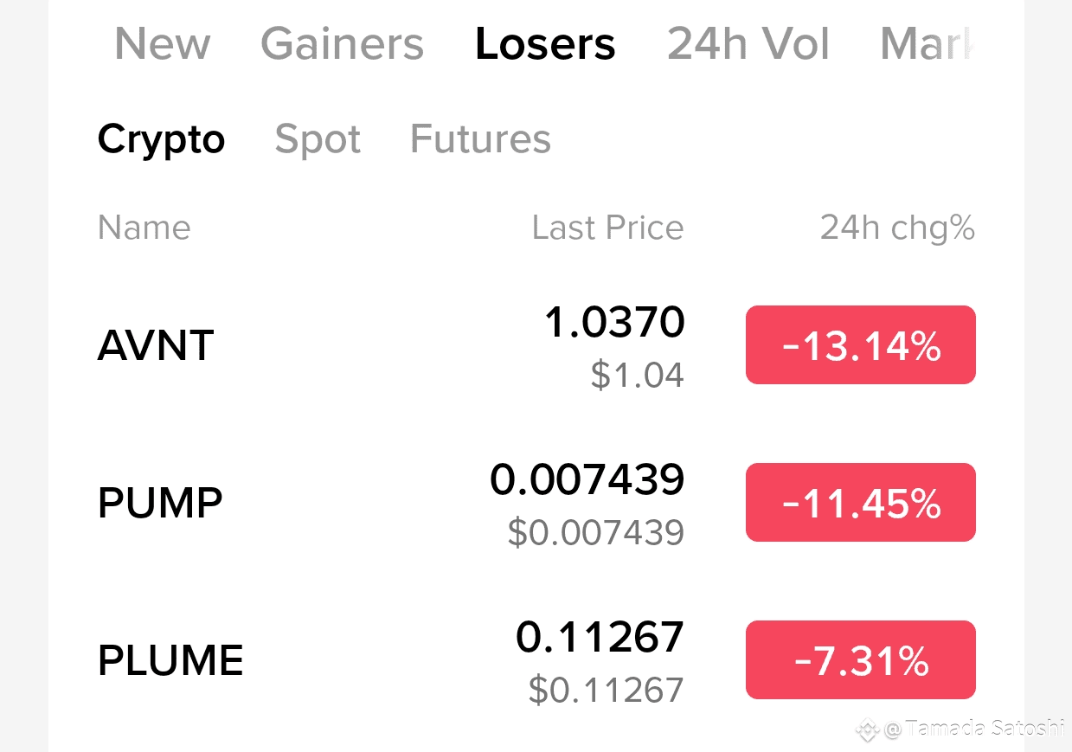Viewport: 1072px width, 752px height.
Task: Open the PUMP coin row
Action: point(536,503)
